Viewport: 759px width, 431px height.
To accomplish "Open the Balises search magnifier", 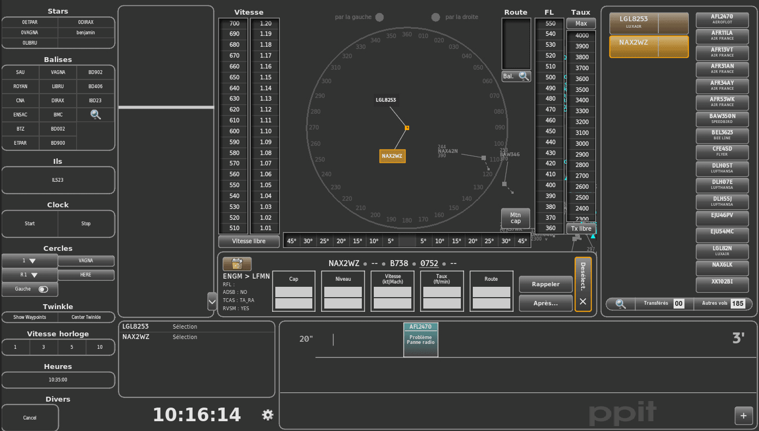I will point(95,114).
